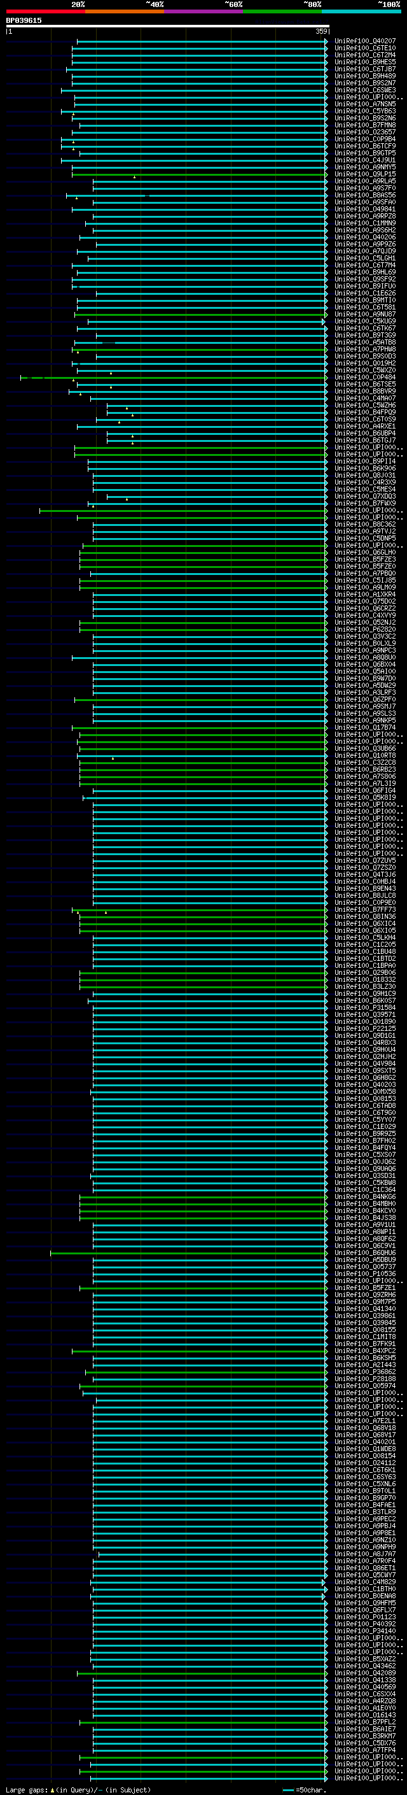Open hit UniRef100_A9NZ10

click(365, 1540)
